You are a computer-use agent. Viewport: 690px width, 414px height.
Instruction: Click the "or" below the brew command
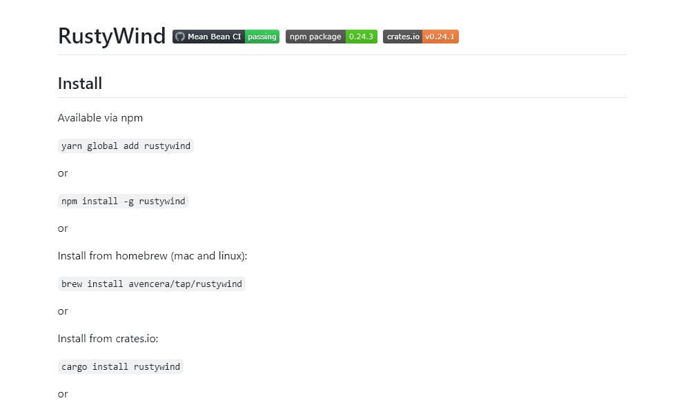(x=63, y=312)
